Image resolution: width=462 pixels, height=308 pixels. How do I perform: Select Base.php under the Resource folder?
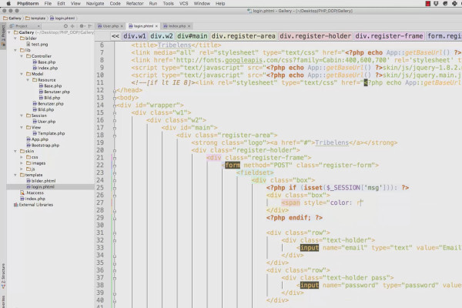(50, 85)
